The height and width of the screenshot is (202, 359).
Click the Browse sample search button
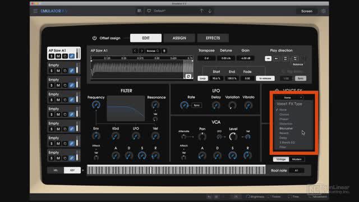(x=153, y=51)
